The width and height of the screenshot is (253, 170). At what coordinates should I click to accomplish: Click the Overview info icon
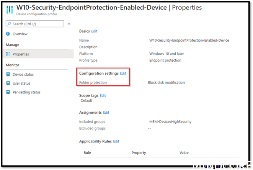point(8,34)
